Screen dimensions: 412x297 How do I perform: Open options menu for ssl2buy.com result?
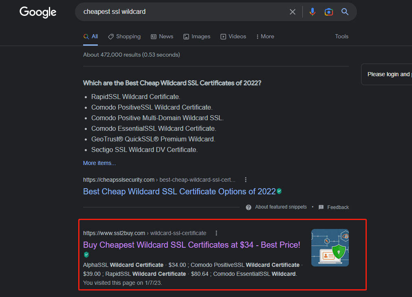pyautogui.click(x=216, y=233)
